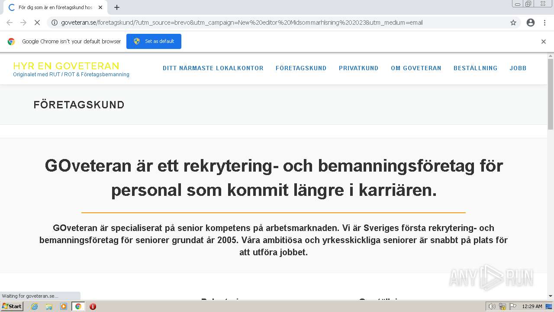
Task: Click the Chrome shield icon in notification bar
Action: click(x=137, y=41)
